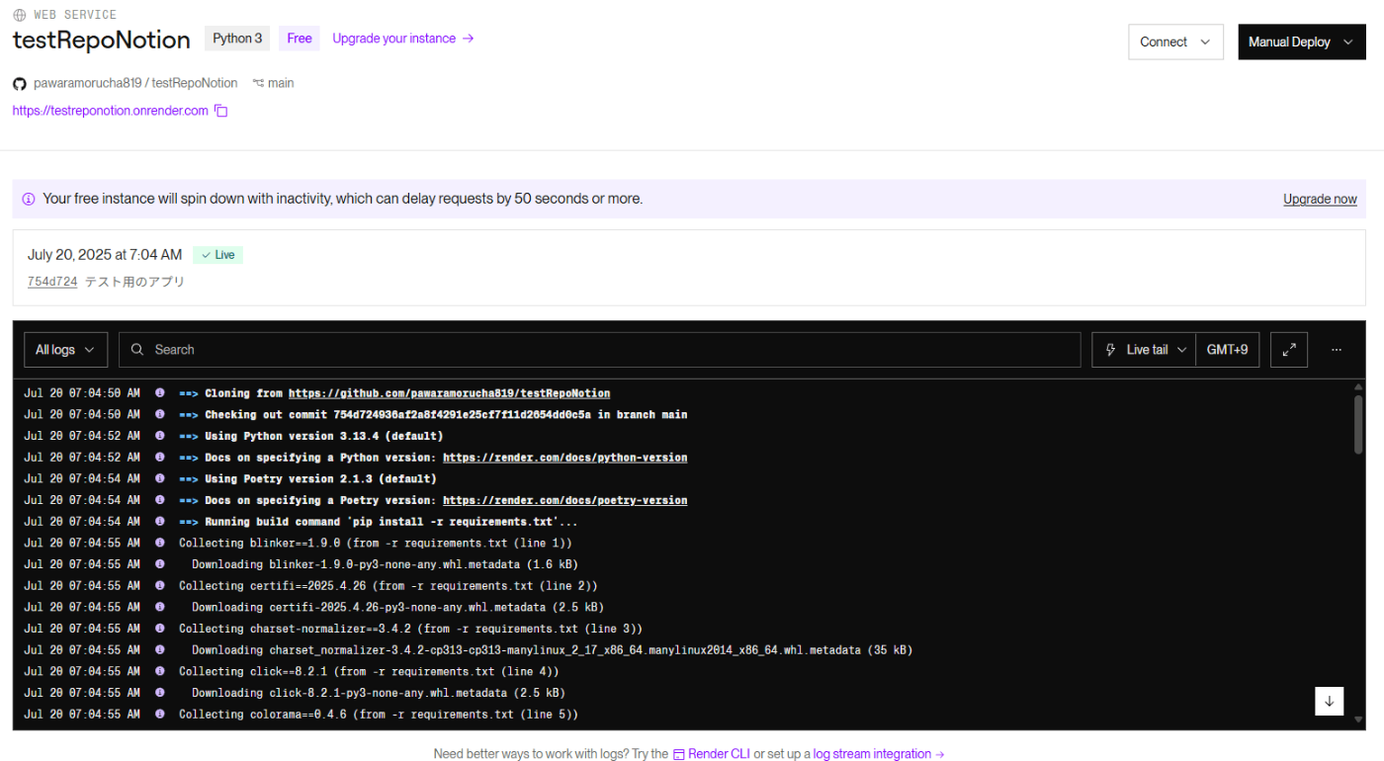The image size is (1384, 761).
Task: Click the Python 3 badge
Action: (237, 39)
